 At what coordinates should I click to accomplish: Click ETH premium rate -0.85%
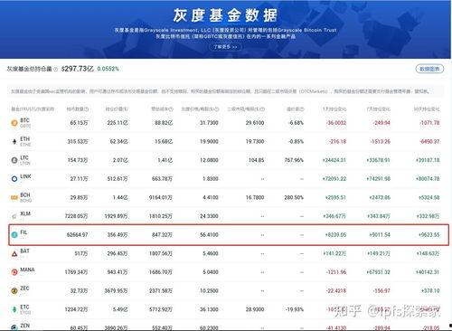[296, 142]
